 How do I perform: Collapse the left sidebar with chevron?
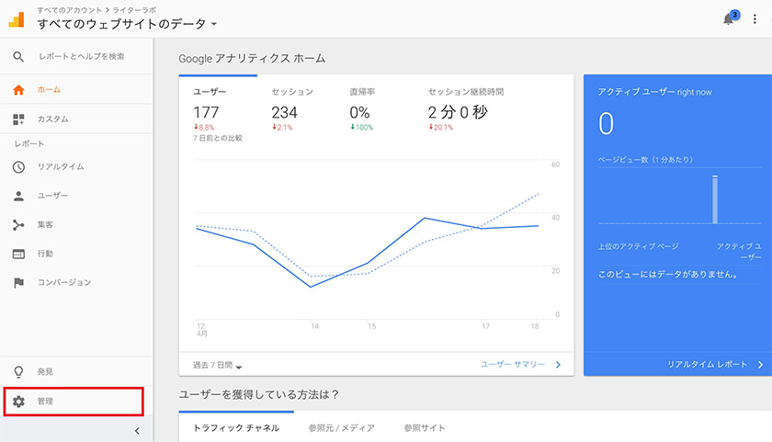point(137,431)
